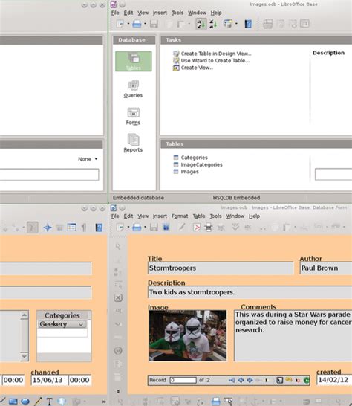The image size is (352, 406).
Task: Open LibreOffice Help book icon in Base toolbar
Action: (248, 24)
